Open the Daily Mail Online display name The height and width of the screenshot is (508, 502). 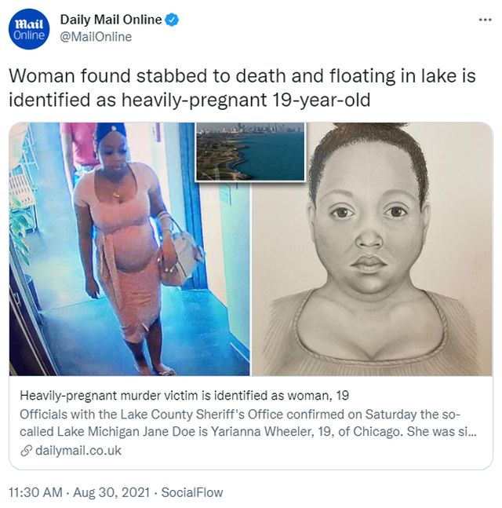coord(111,20)
